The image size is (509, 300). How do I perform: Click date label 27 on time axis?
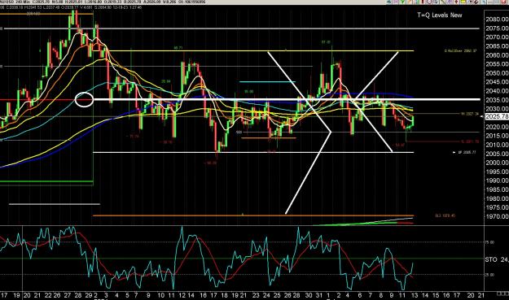[68, 295]
